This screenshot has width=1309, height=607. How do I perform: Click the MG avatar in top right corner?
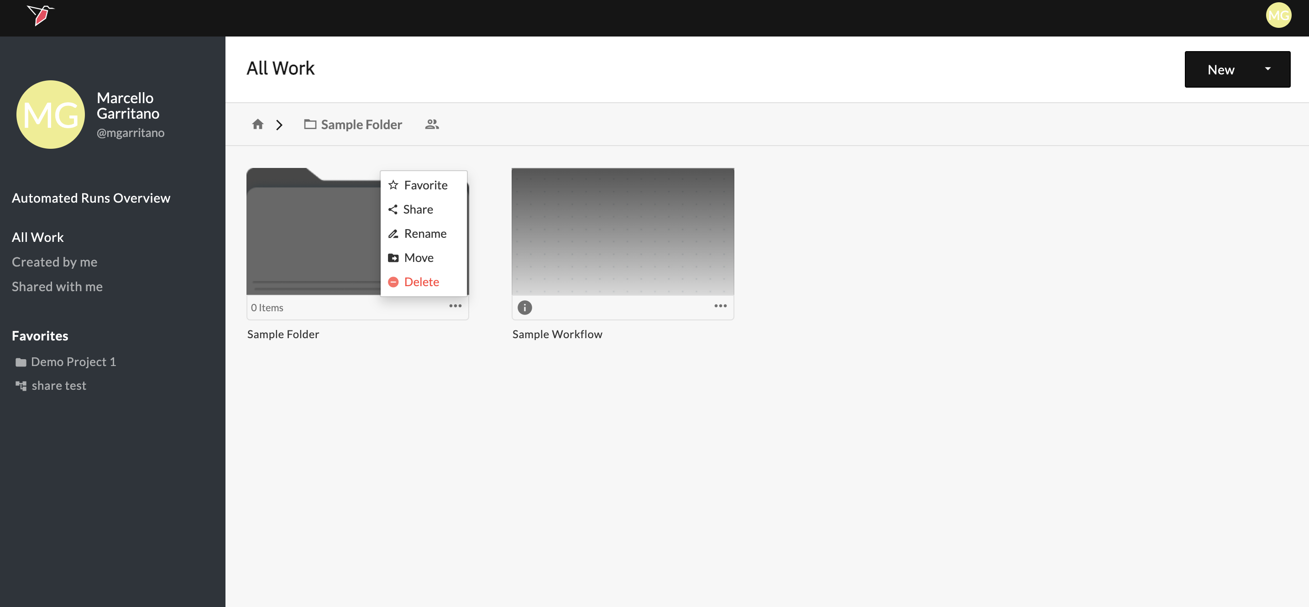pos(1278,15)
